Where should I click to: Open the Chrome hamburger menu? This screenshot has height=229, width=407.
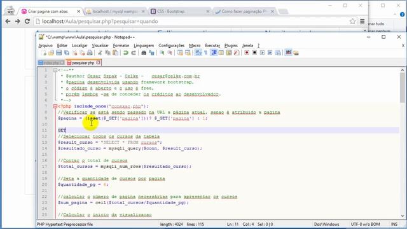(362, 21)
